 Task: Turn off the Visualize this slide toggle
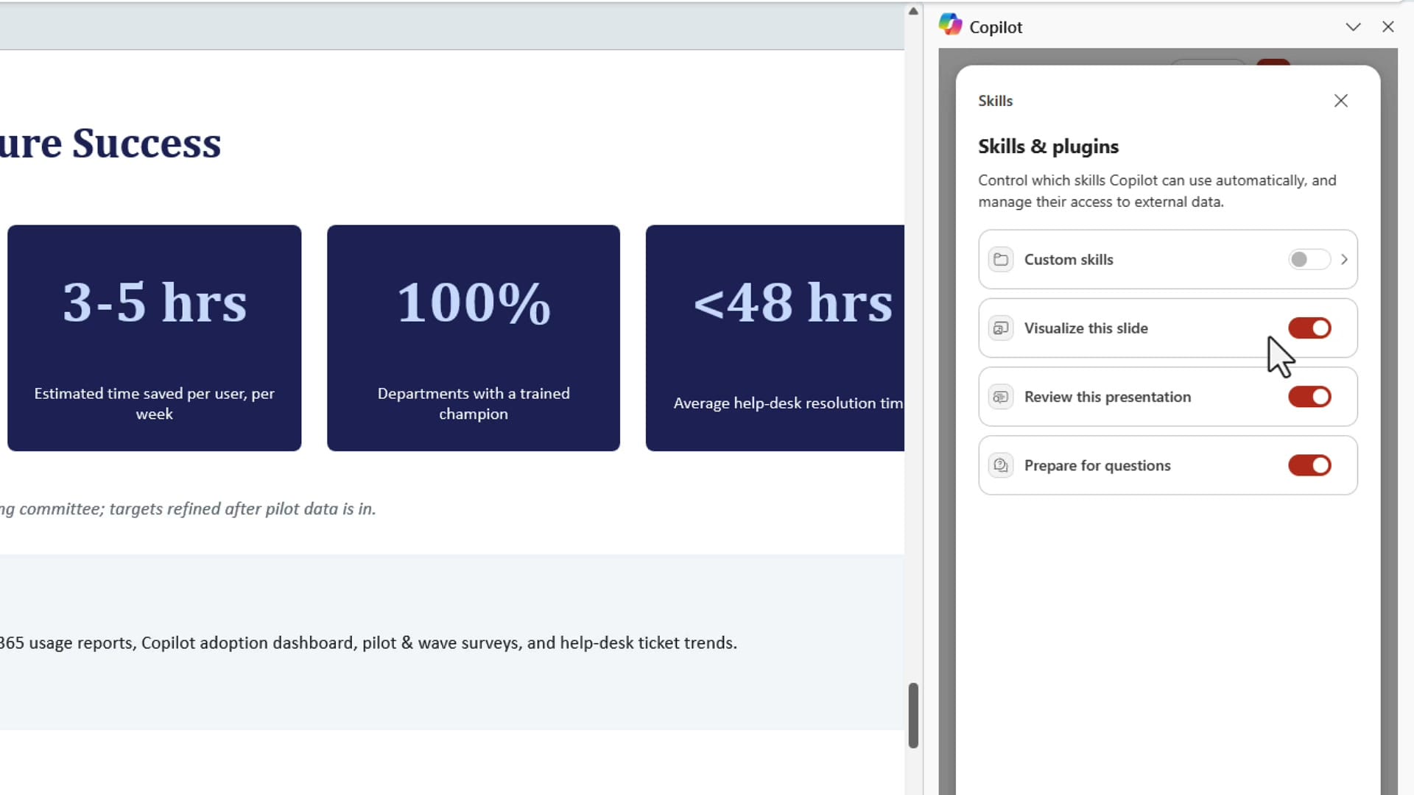[1309, 328]
